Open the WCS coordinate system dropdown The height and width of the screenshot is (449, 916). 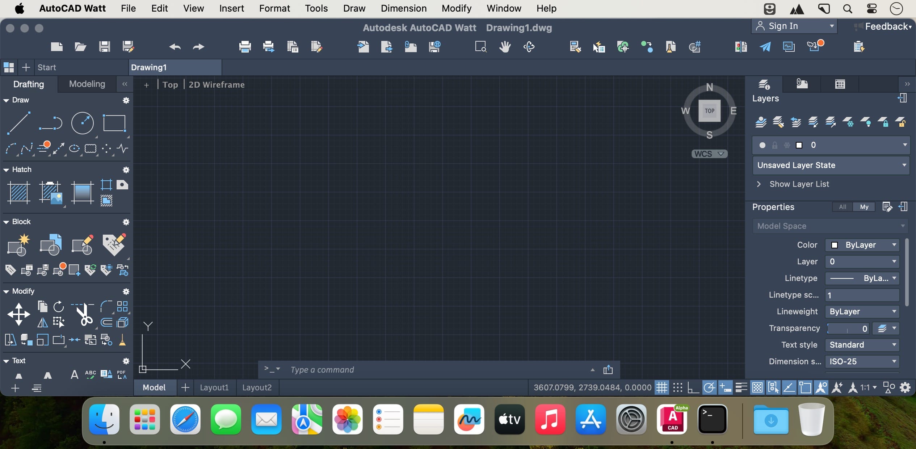pyautogui.click(x=709, y=154)
